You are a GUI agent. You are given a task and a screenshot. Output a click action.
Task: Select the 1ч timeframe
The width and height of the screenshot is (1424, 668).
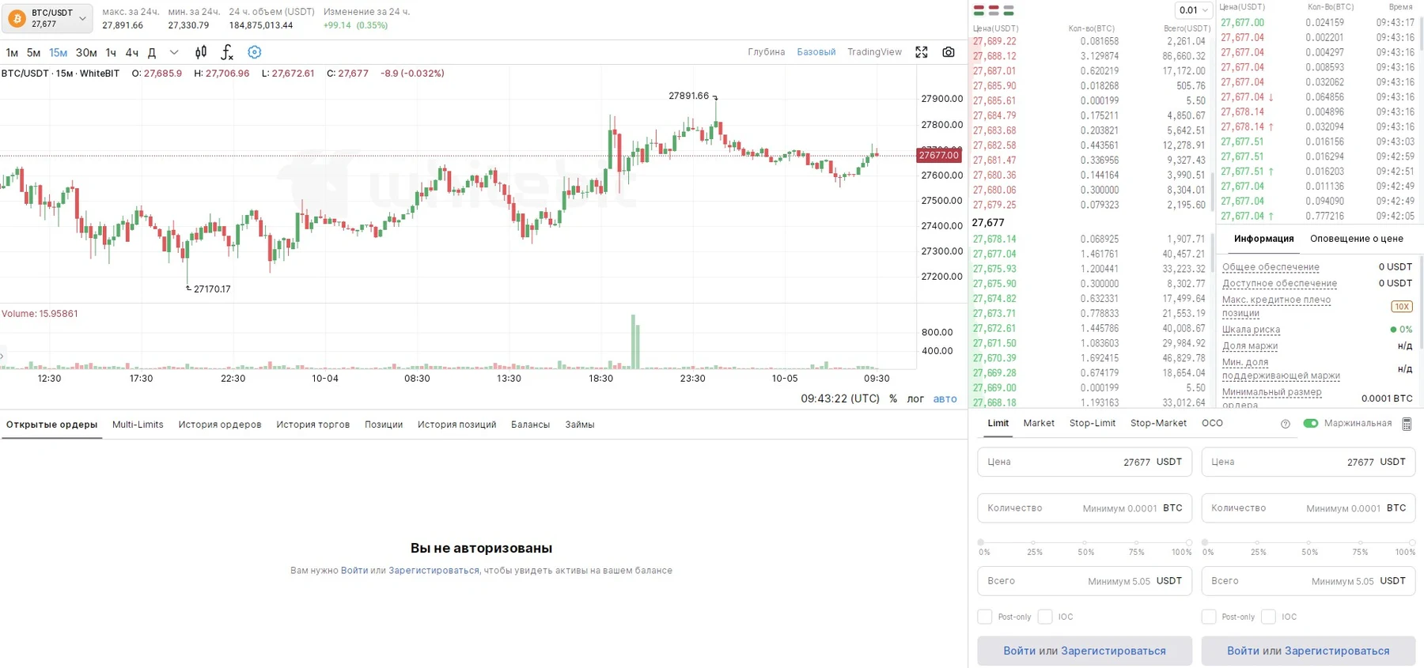point(111,52)
